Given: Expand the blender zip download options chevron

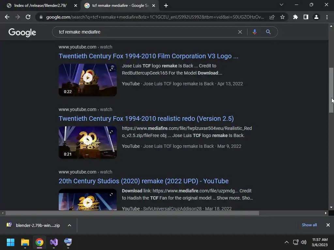Looking at the screenshot, I should (x=69, y=225).
